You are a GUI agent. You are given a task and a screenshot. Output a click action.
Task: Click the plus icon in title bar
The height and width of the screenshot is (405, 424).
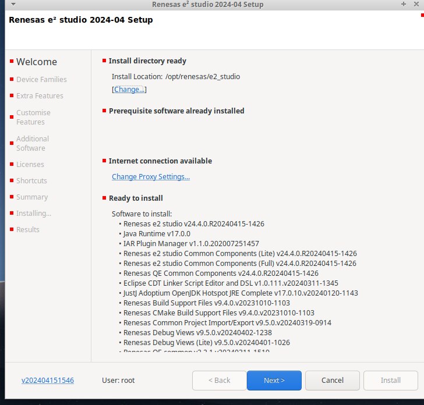coord(403,4)
